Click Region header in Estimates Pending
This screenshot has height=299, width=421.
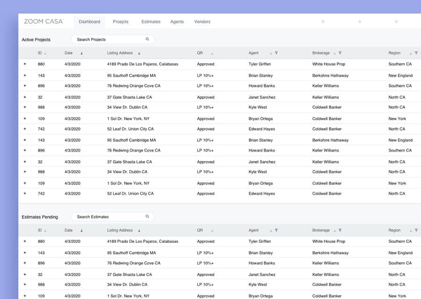tap(394, 230)
